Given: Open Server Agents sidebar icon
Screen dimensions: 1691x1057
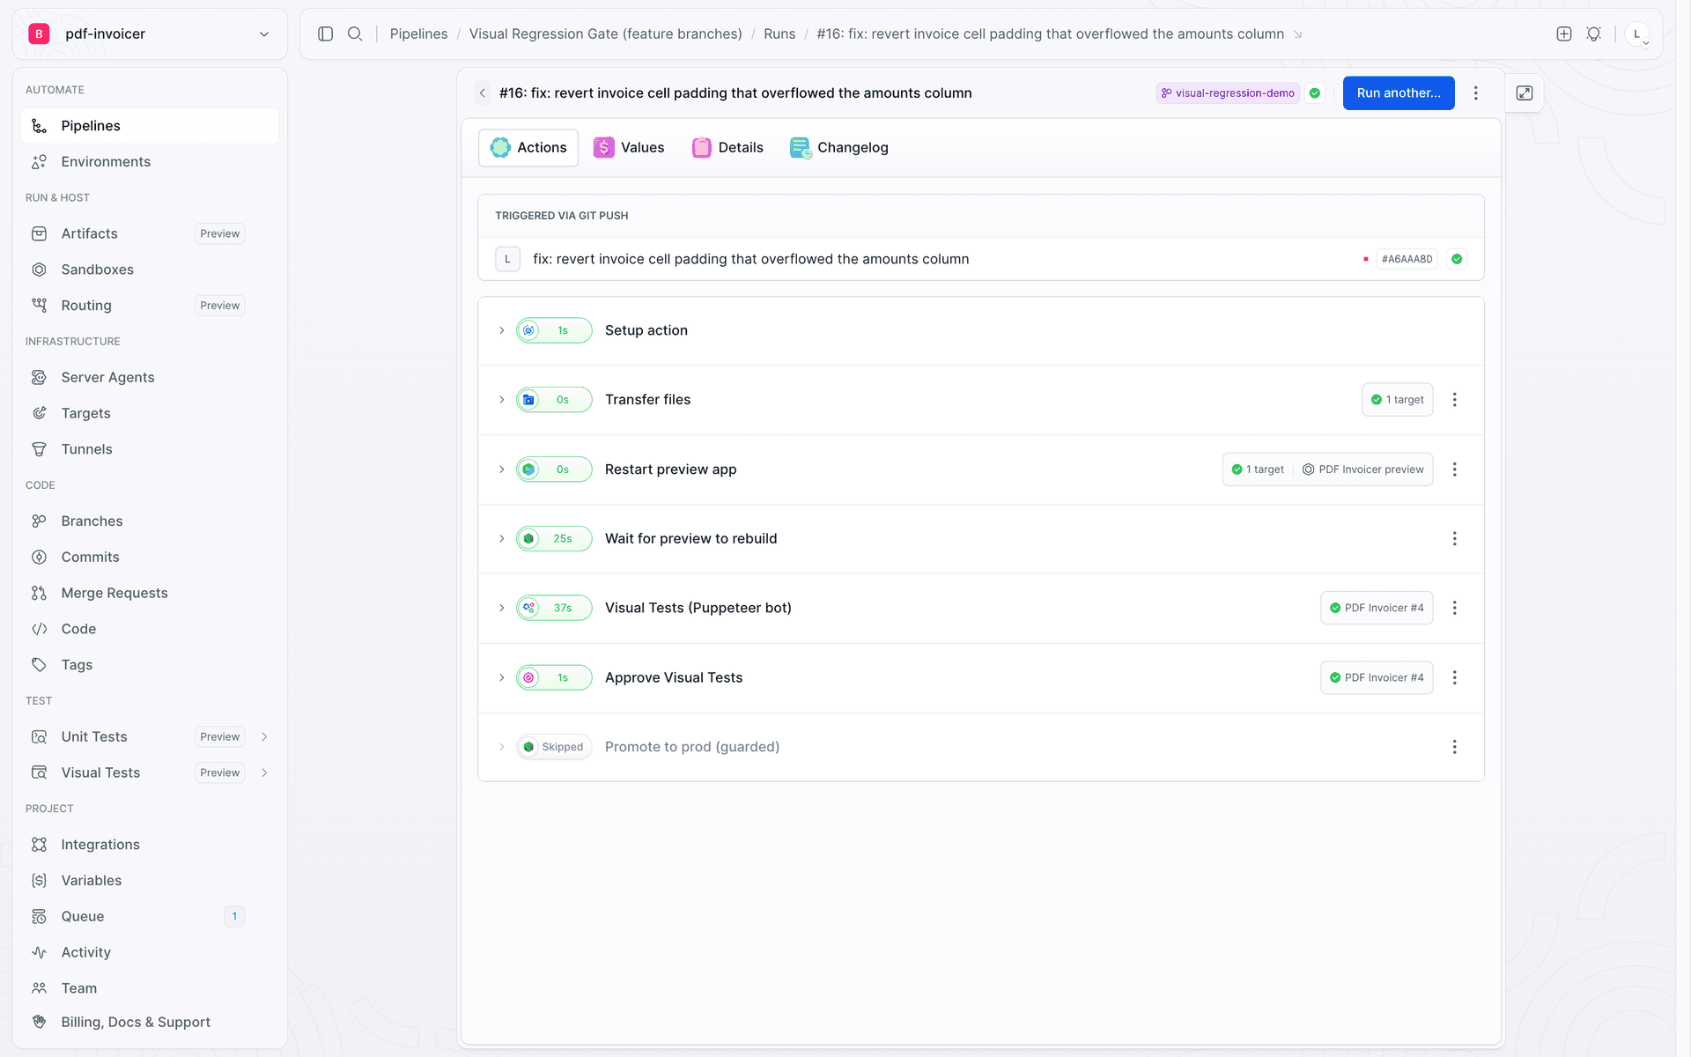Looking at the screenshot, I should point(39,377).
